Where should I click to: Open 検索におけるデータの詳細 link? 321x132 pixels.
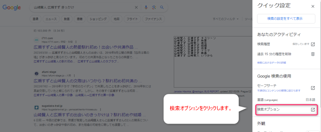point(271,63)
